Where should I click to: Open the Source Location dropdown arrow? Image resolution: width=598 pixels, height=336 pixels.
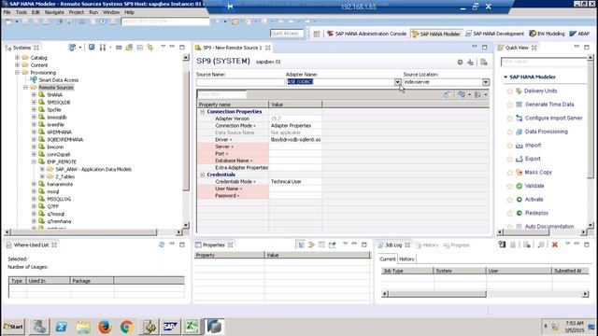(x=486, y=82)
